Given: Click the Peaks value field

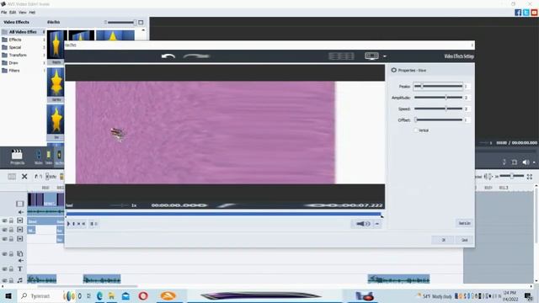Looking at the screenshot, I should (x=467, y=86).
